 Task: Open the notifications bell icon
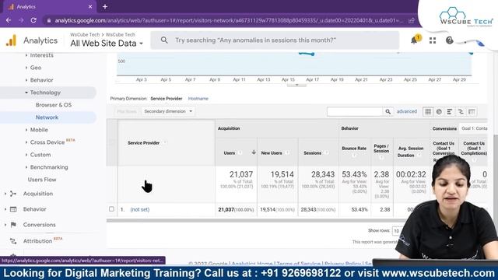coord(414,40)
